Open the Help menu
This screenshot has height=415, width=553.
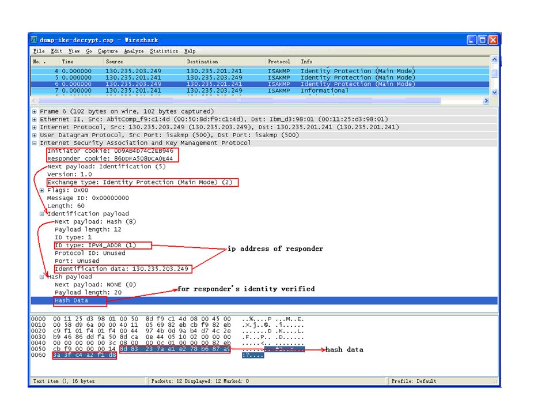pos(190,51)
